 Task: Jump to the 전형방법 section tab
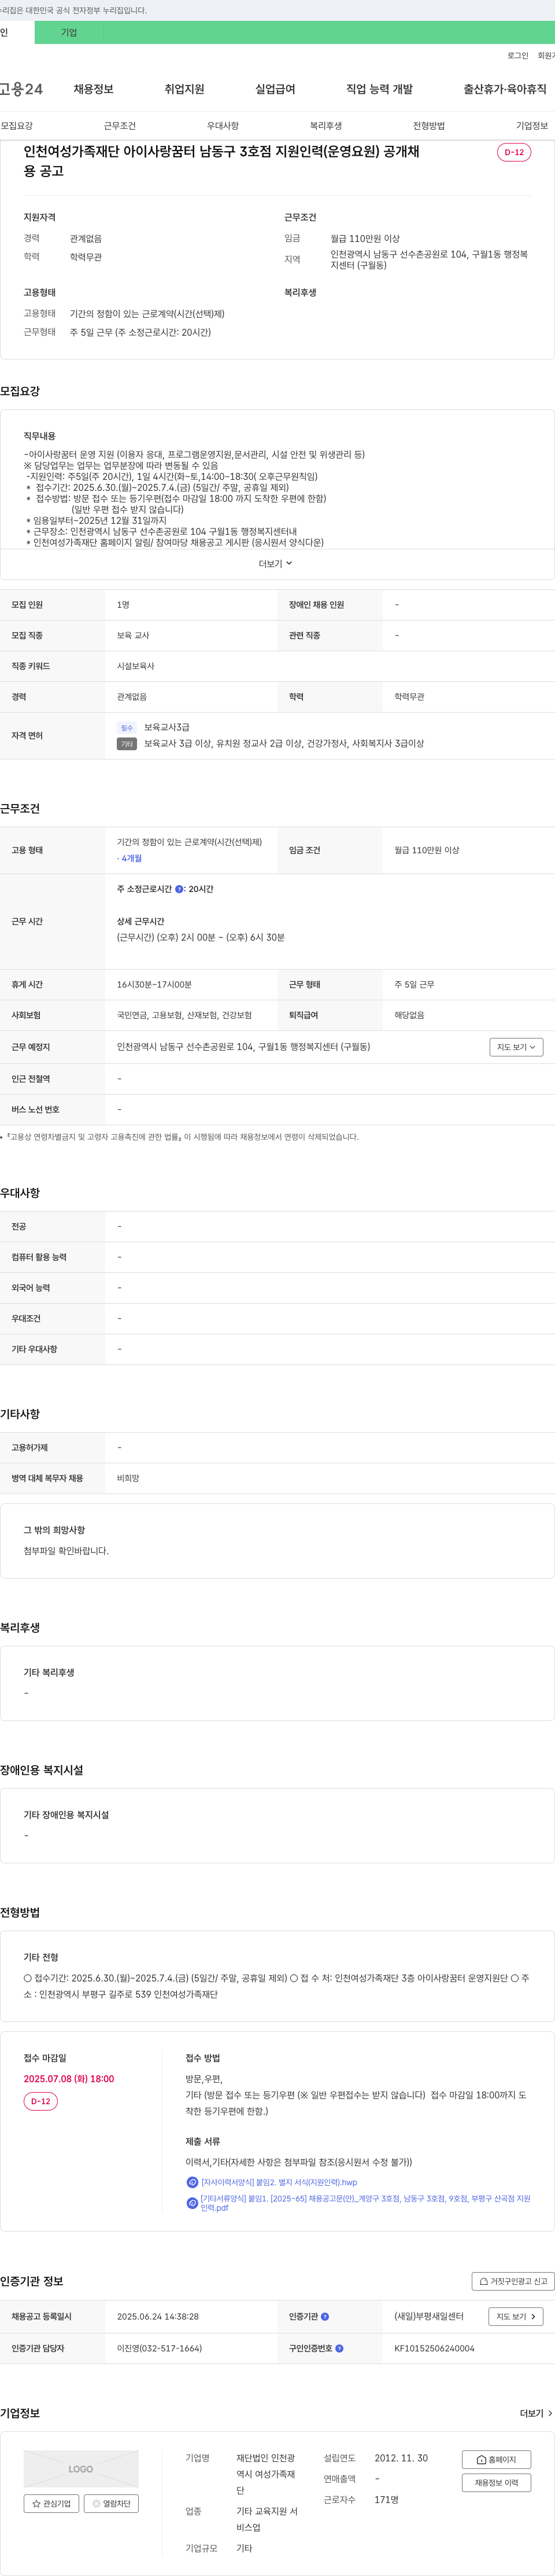coord(429,126)
